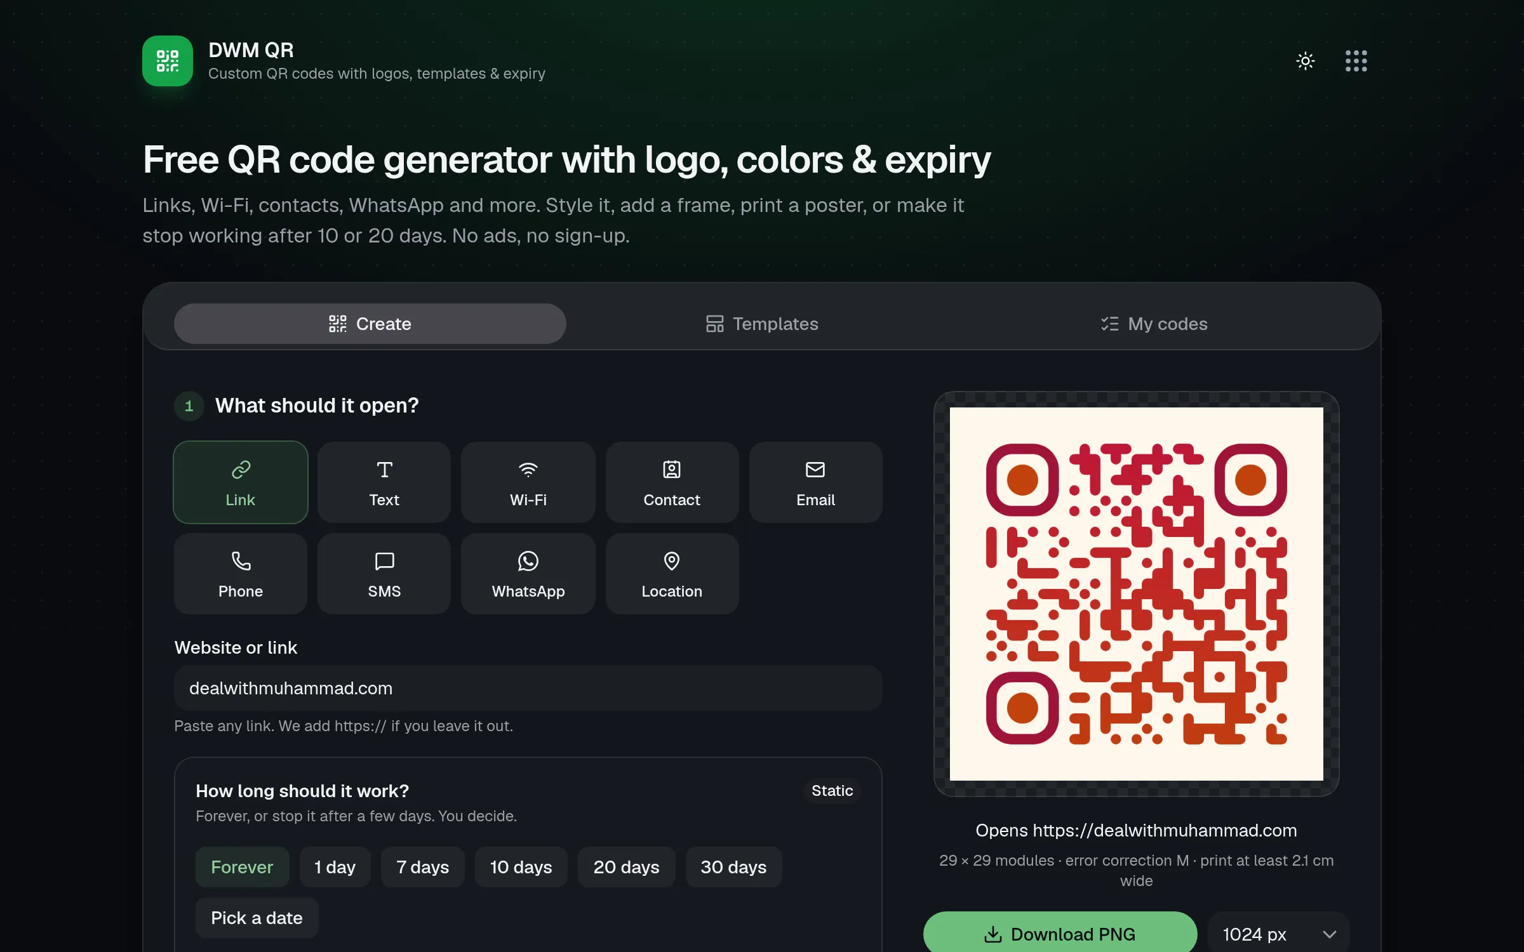This screenshot has height=952, width=1524.
Task: Open the Pick a date option
Action: point(257,918)
